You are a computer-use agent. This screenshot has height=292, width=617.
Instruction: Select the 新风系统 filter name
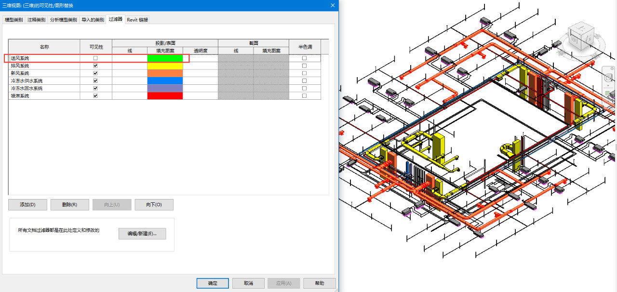(x=44, y=73)
